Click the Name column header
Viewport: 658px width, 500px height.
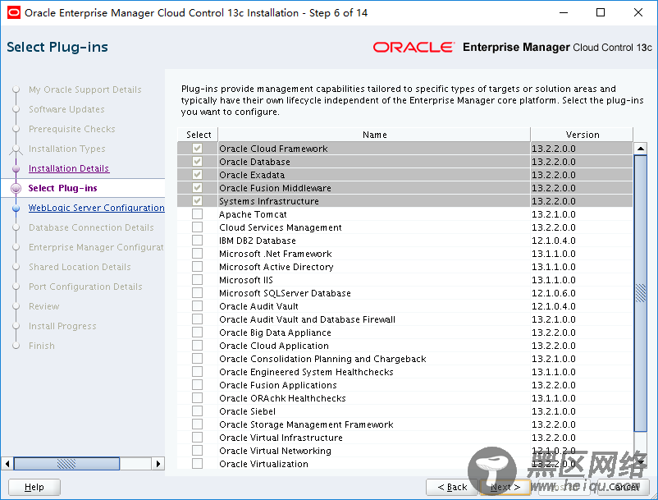click(x=374, y=135)
